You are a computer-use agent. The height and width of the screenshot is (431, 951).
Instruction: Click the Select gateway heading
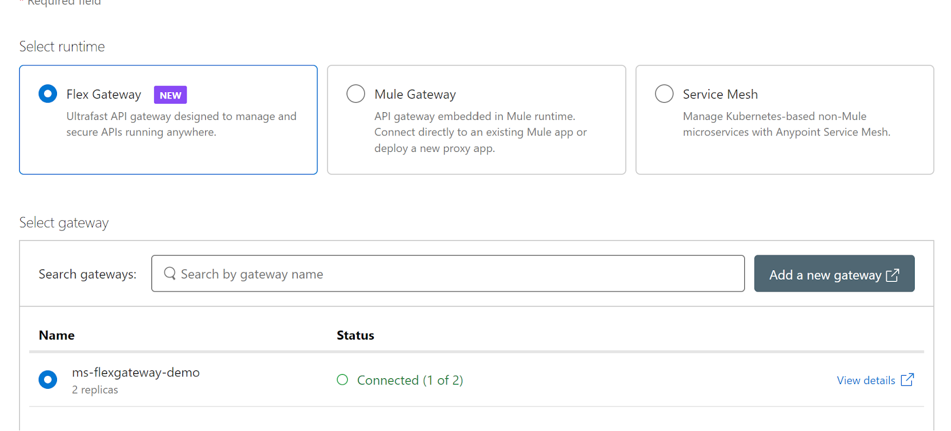64,223
